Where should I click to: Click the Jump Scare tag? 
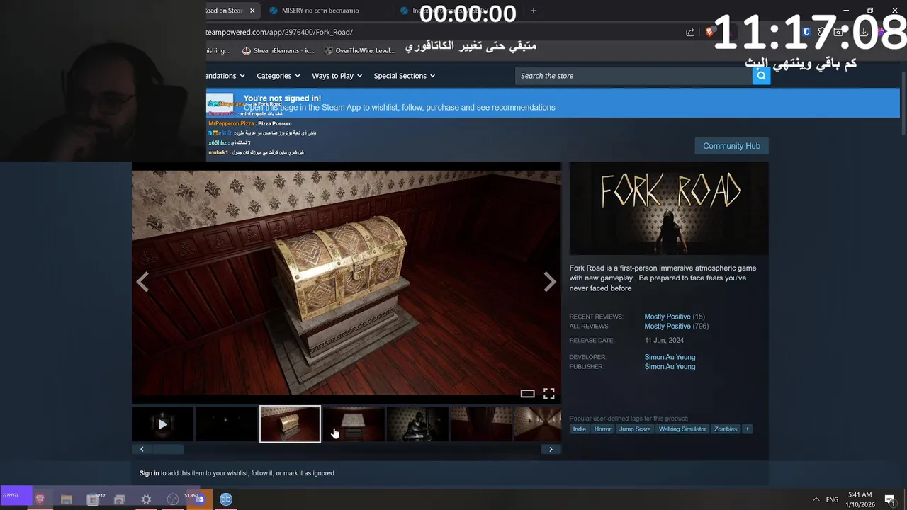635,429
